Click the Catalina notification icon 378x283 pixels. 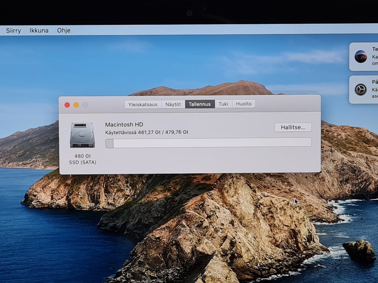tap(361, 57)
